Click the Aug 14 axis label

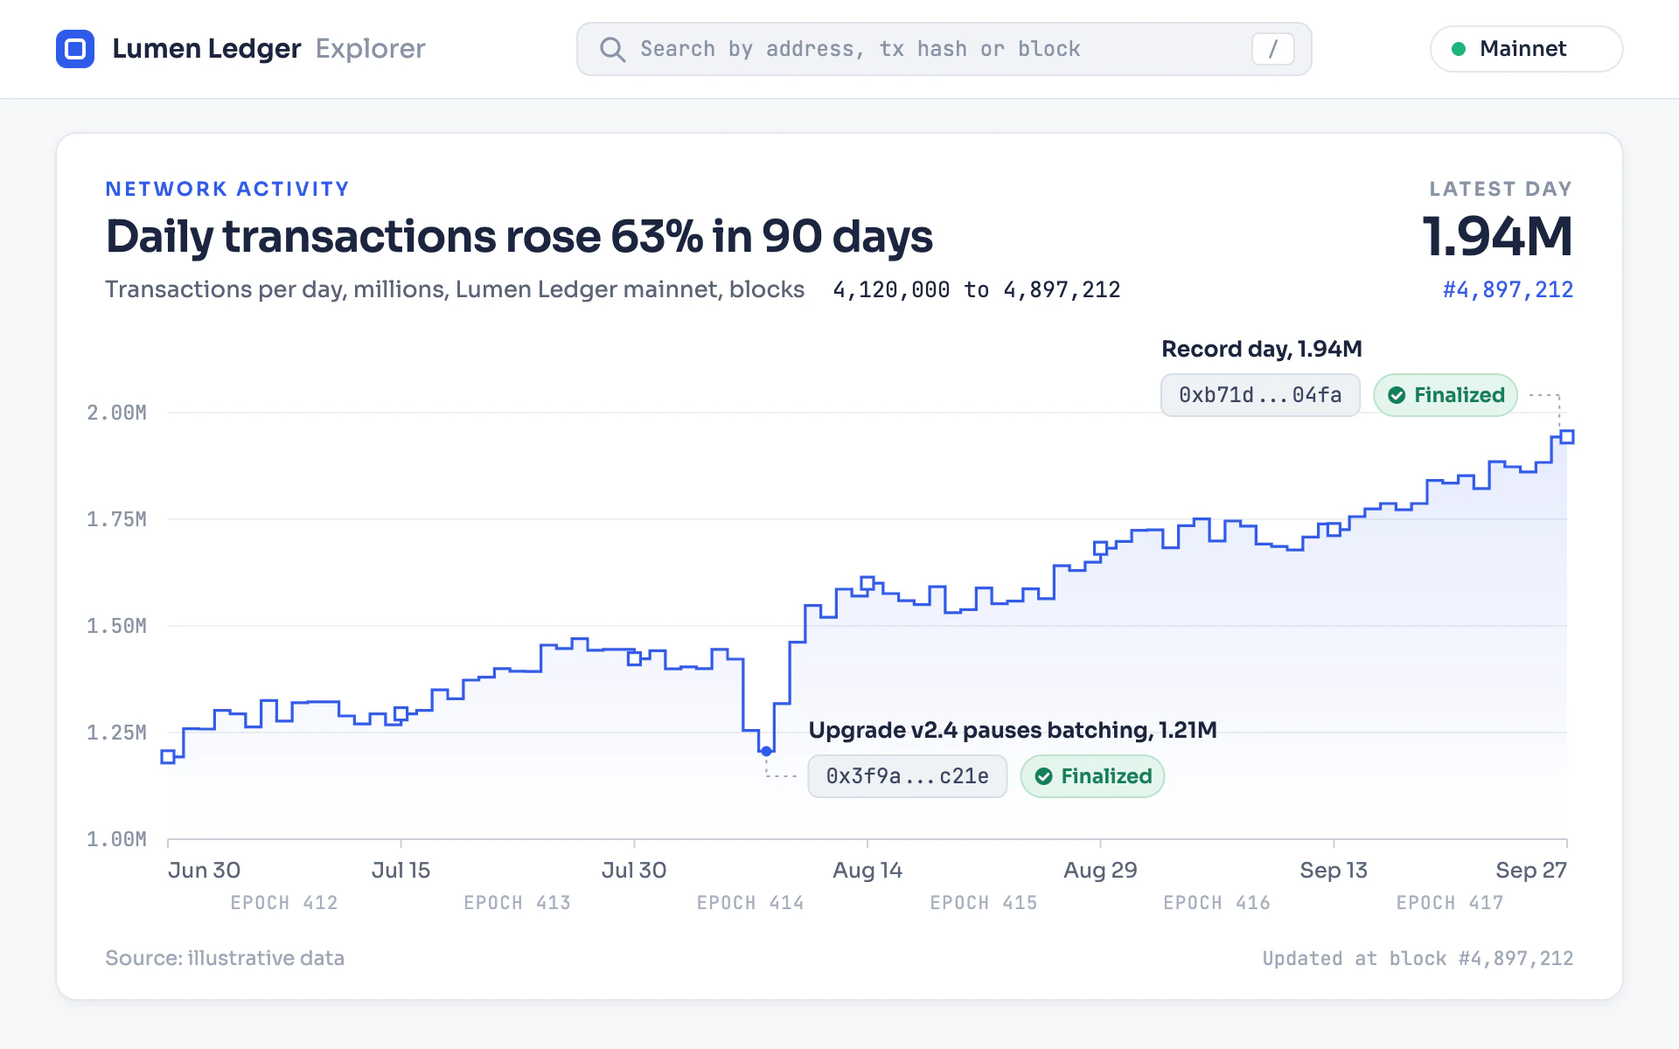click(x=867, y=870)
